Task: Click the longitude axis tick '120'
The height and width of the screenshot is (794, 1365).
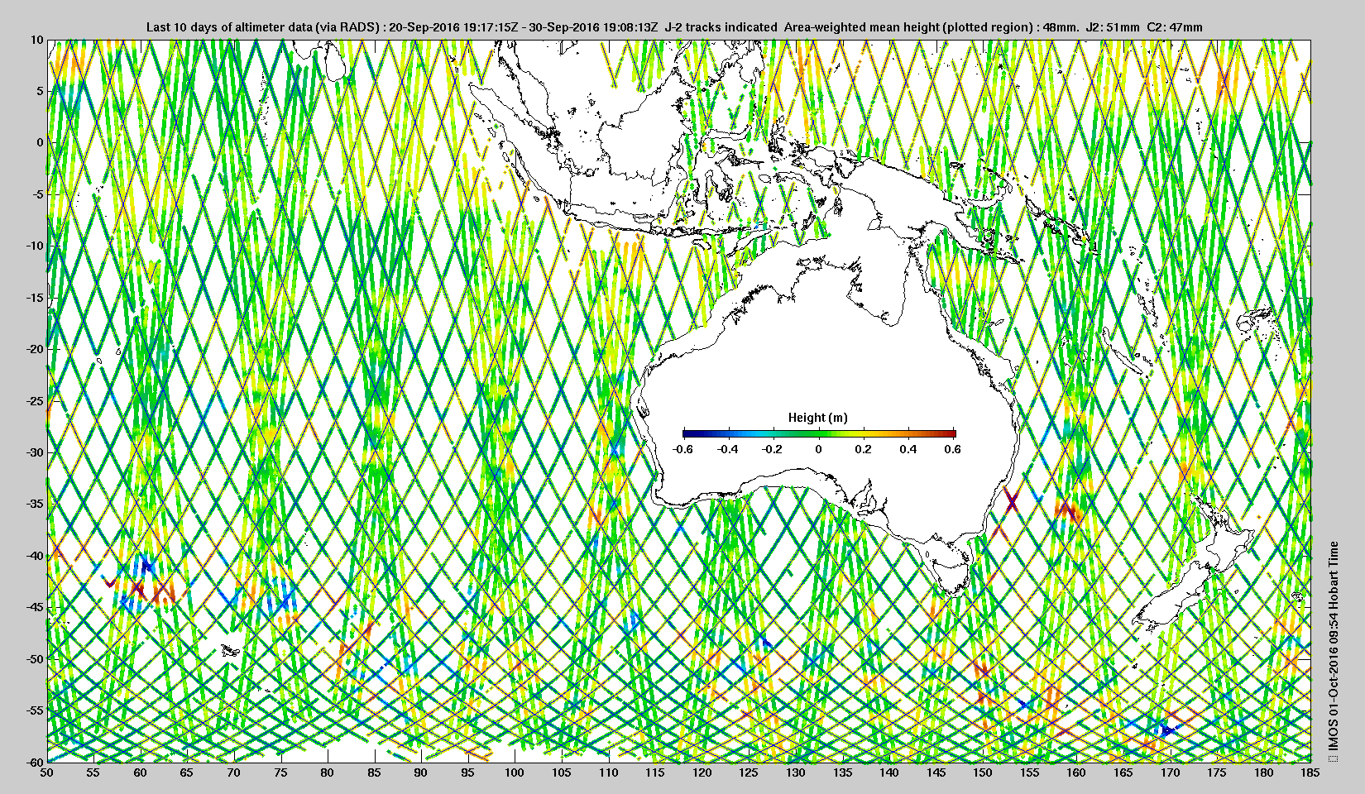Action: click(x=702, y=772)
